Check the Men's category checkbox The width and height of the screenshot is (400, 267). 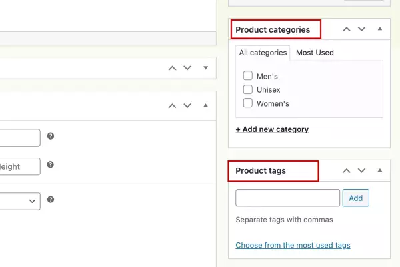(x=248, y=76)
